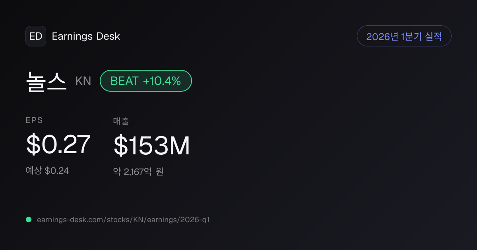
Task: Click the 예상 $0.24 estimate text
Action: [47, 171]
